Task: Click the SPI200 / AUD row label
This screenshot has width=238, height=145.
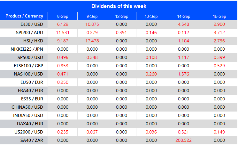Action: 29,33
